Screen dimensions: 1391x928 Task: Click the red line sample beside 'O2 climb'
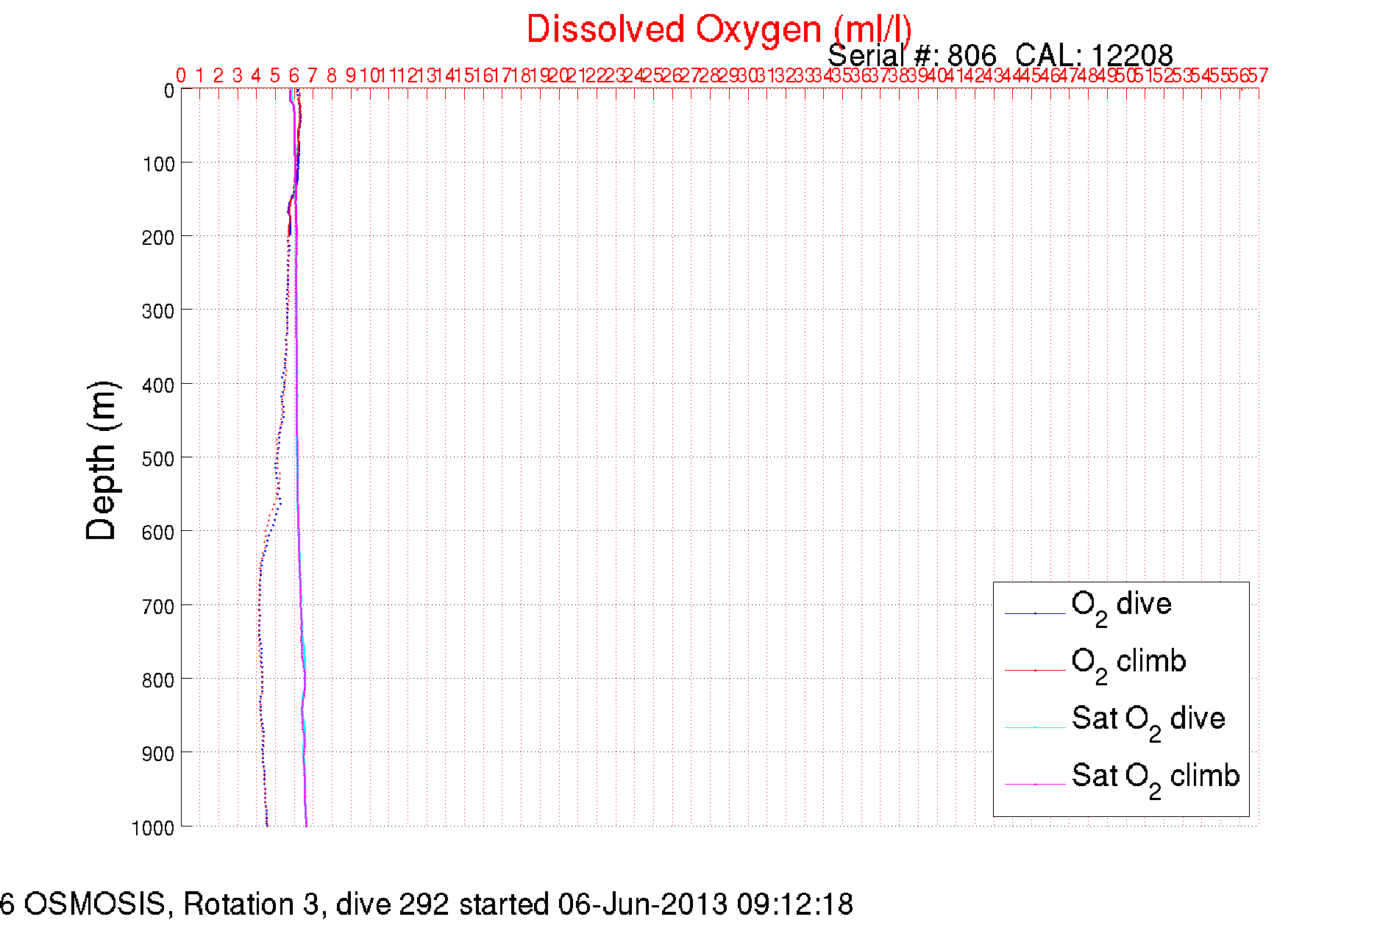coord(1035,671)
